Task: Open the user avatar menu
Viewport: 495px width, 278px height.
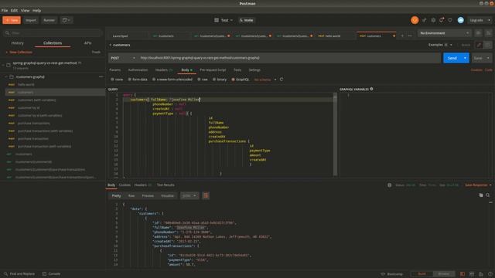Action: pyautogui.click(x=461, y=20)
